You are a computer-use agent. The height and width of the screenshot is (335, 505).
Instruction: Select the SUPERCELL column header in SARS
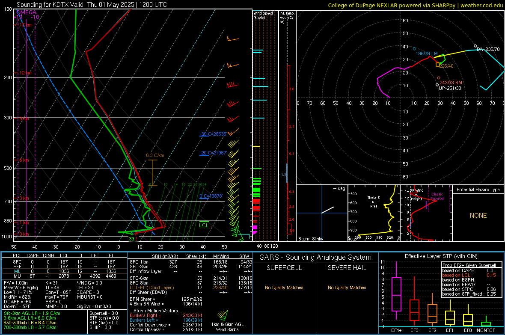(284, 268)
